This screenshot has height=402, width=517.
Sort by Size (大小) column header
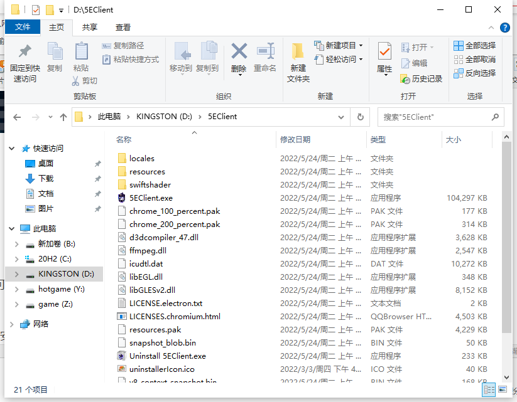[467, 140]
